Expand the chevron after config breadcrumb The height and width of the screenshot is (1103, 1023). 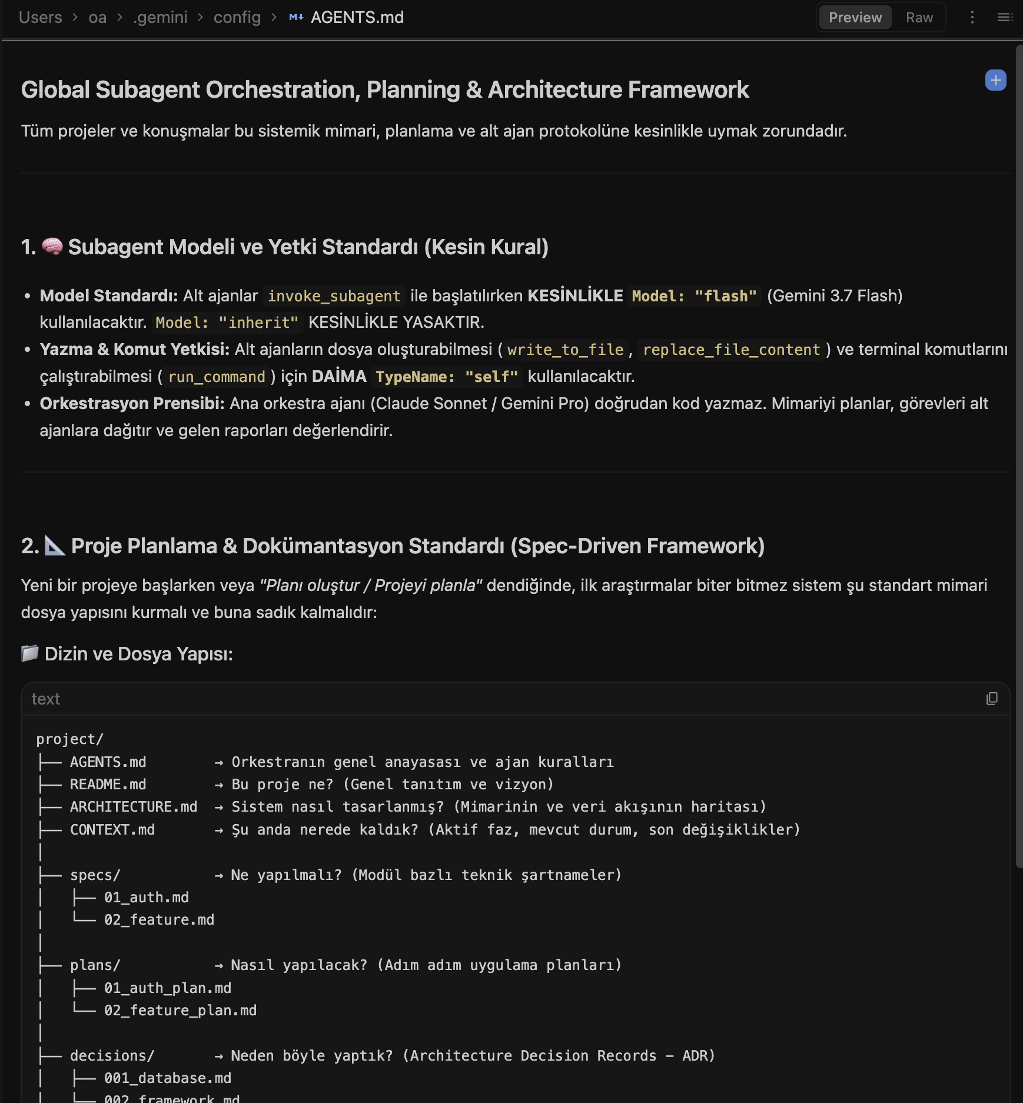[x=274, y=18]
